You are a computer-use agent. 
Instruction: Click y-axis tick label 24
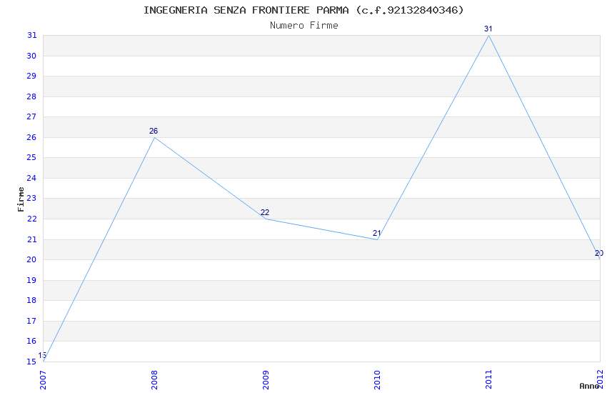31,178
